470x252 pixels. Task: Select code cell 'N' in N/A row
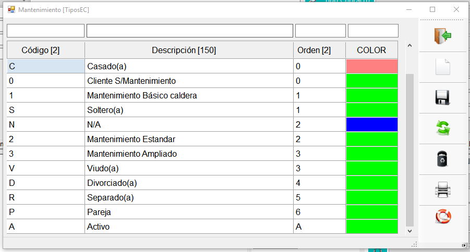[46, 124]
